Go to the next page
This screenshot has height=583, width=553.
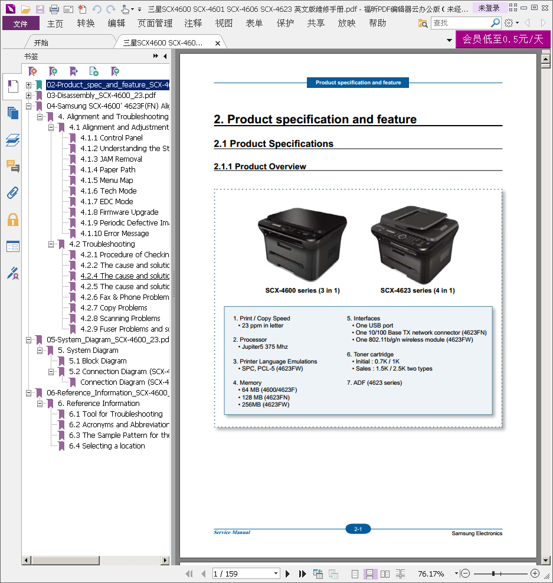pyautogui.click(x=287, y=574)
